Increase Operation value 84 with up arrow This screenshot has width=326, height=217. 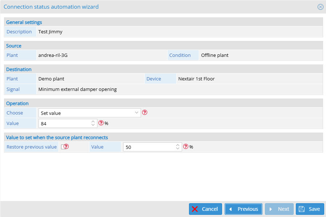tap(93, 122)
